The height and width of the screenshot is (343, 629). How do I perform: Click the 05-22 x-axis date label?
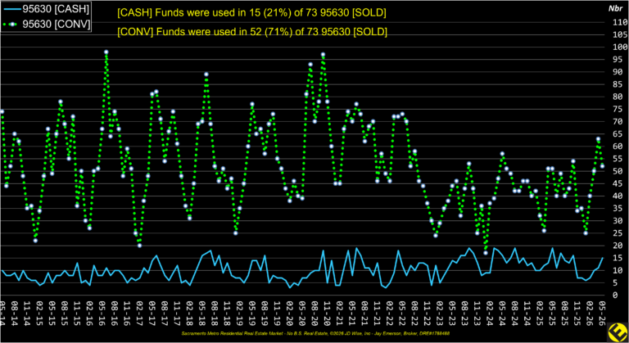pos(402,314)
